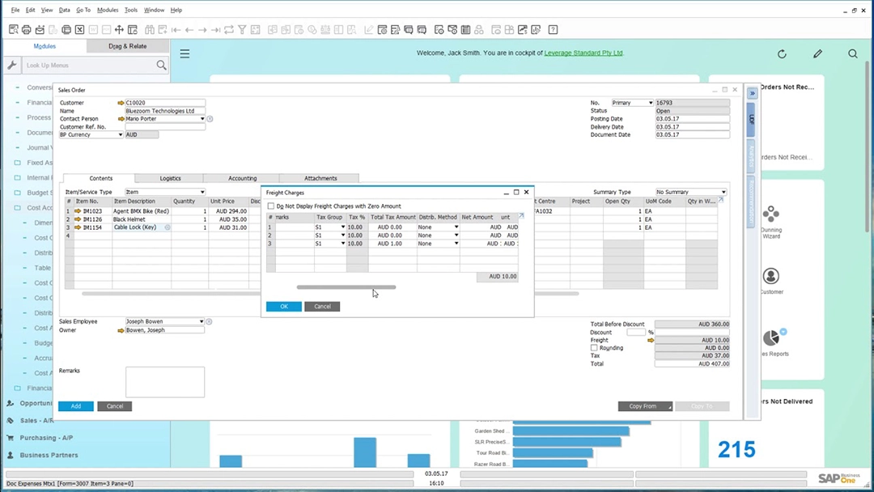The image size is (874, 492).
Task: Switch to the Logistics tab of the Sales Order
Action: pyautogui.click(x=170, y=178)
